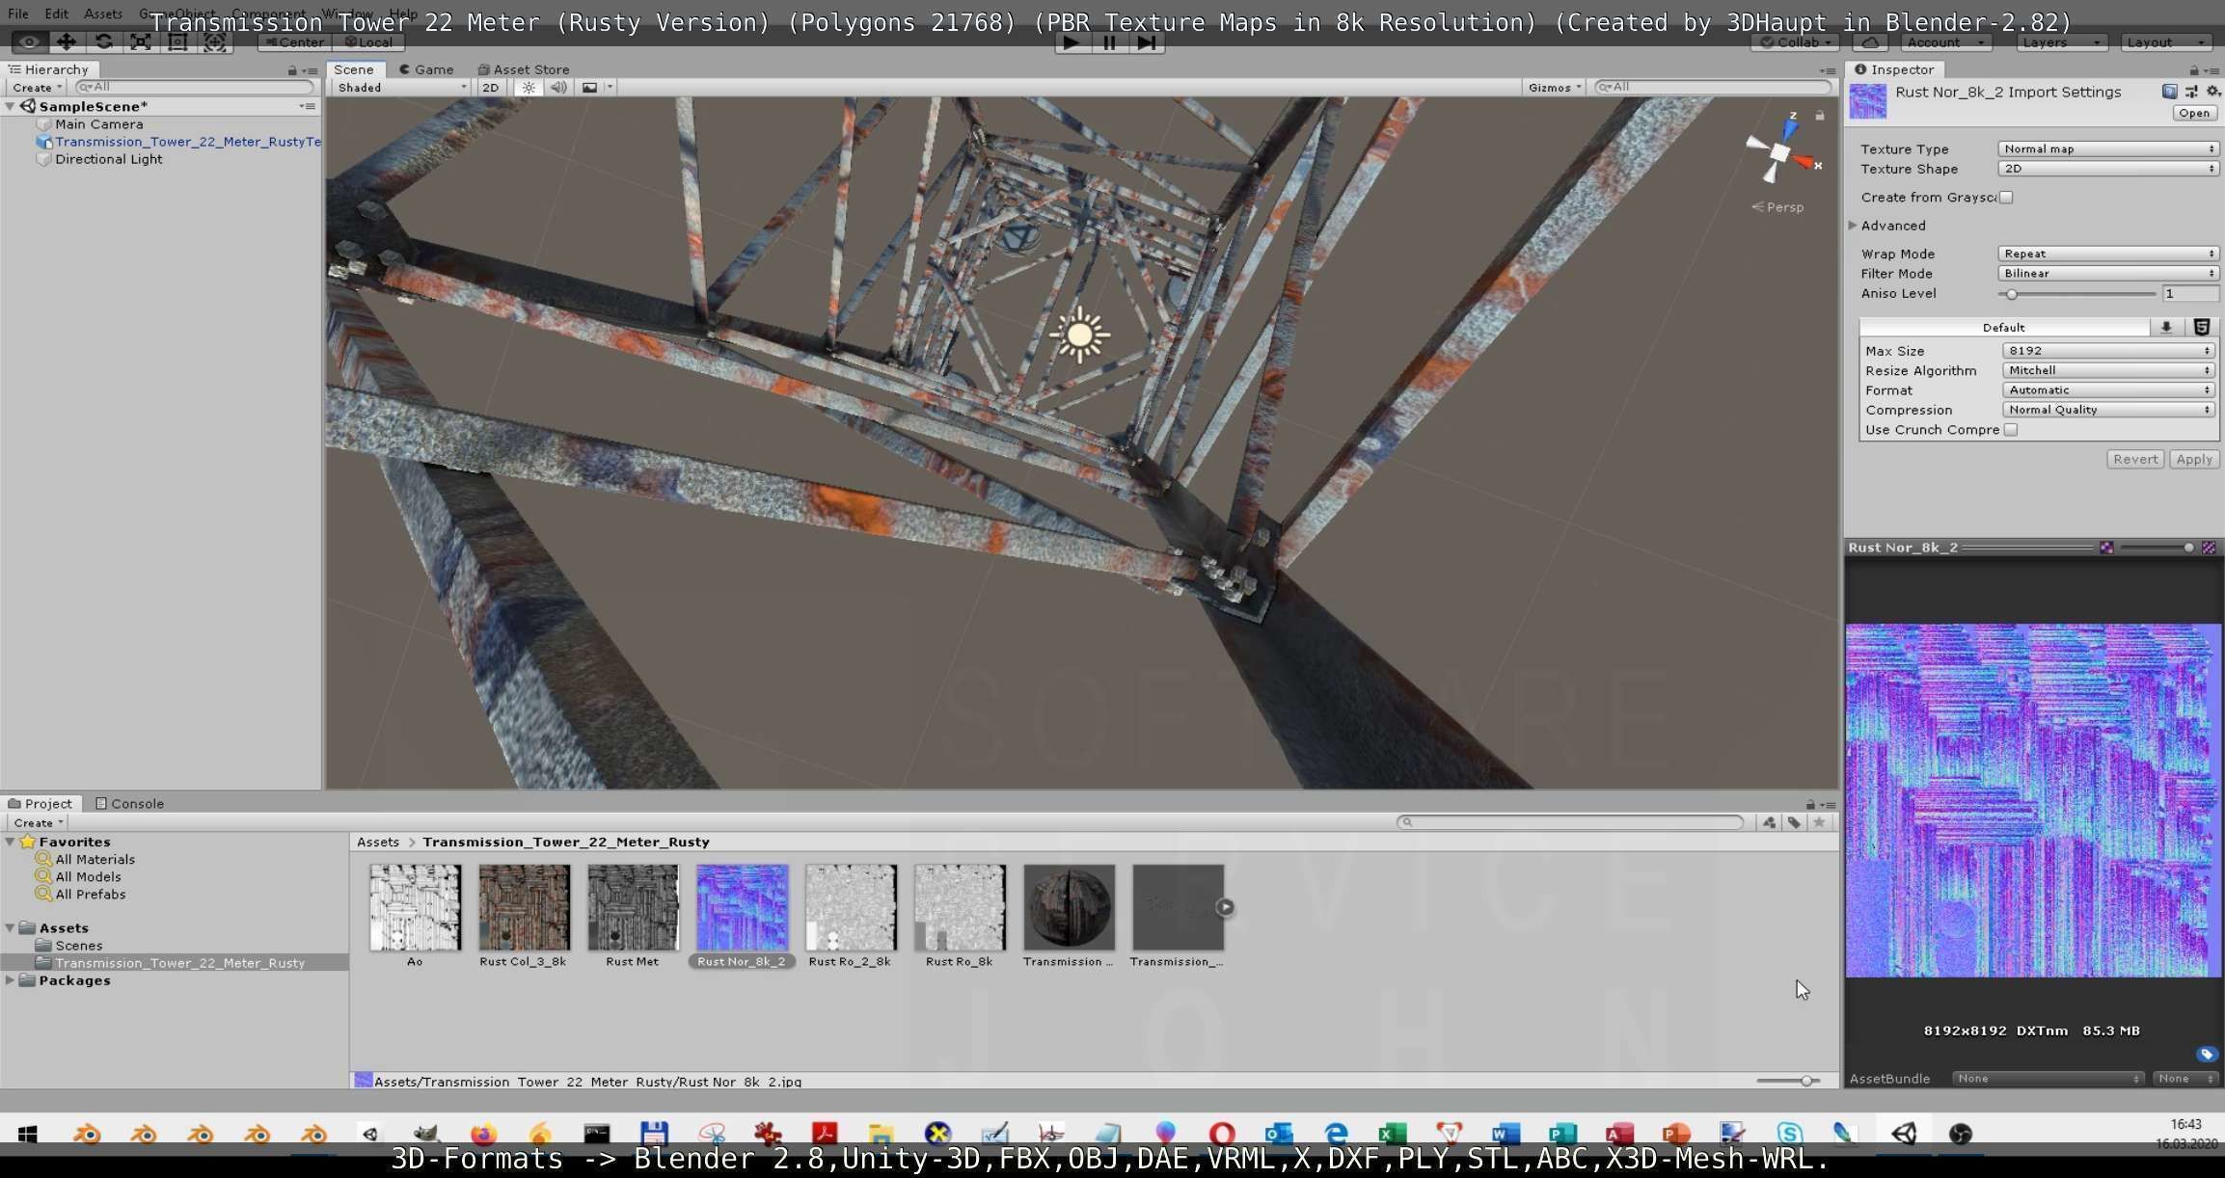2225x1178 pixels.
Task: Click the Open button in Inspector
Action: [x=2194, y=114]
